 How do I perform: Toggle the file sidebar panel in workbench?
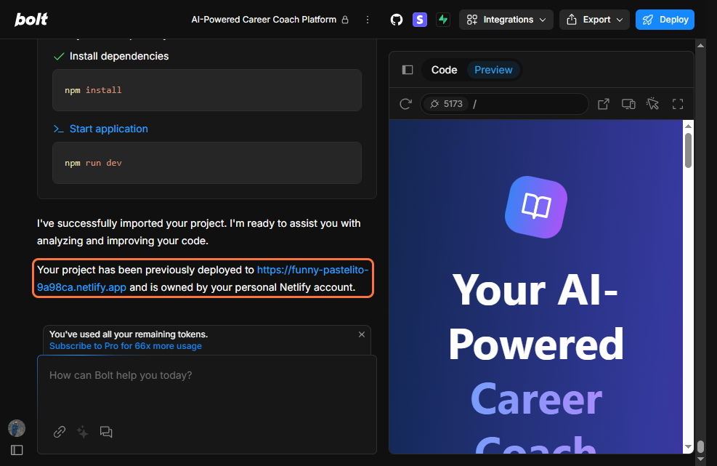tap(408, 70)
